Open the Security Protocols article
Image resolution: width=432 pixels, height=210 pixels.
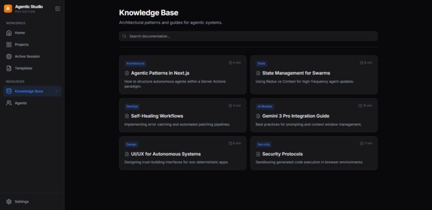(314, 153)
